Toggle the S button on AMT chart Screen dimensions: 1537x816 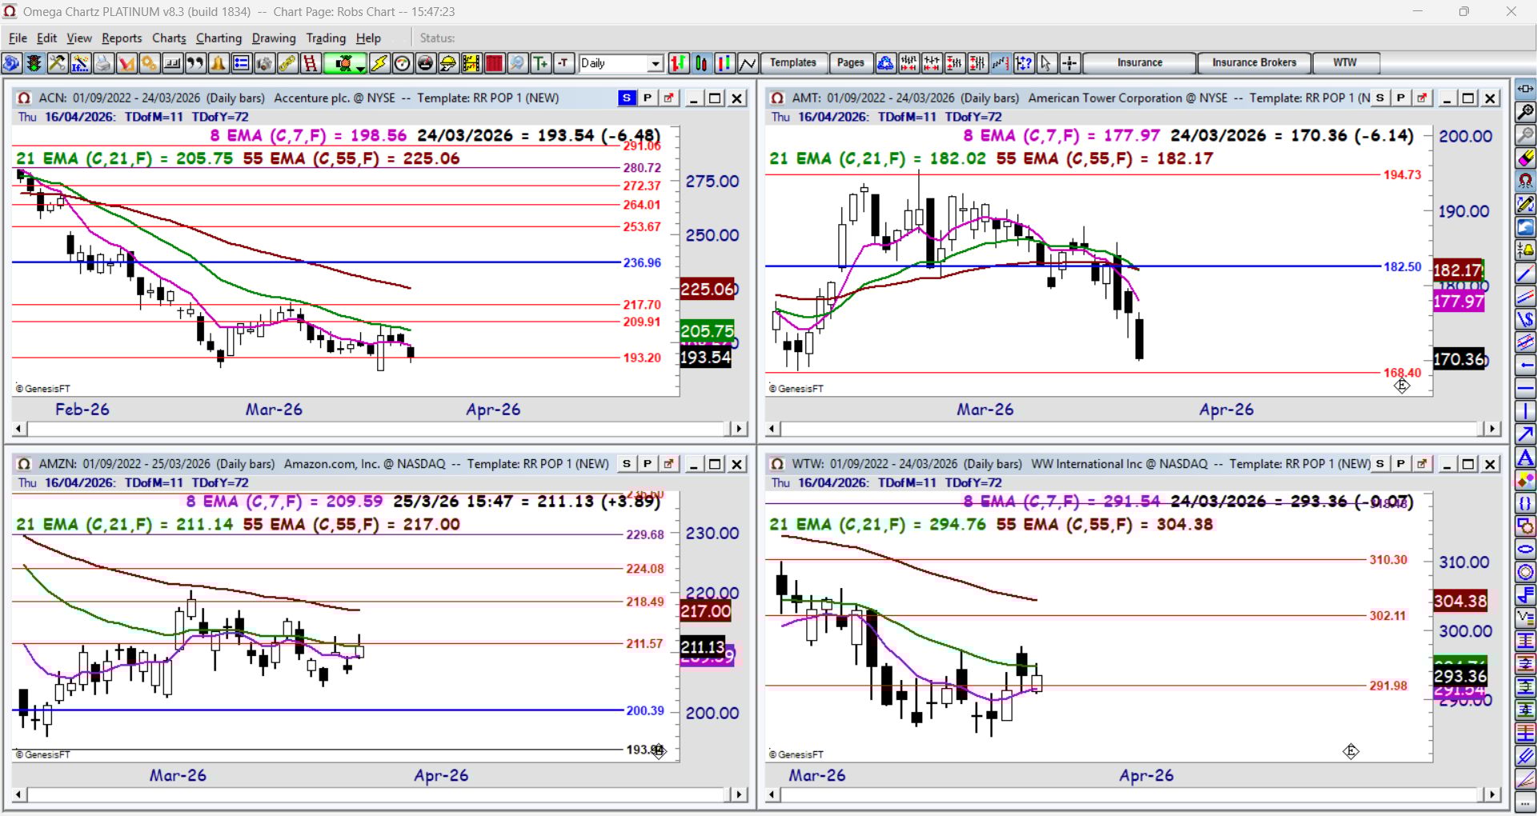[1380, 98]
